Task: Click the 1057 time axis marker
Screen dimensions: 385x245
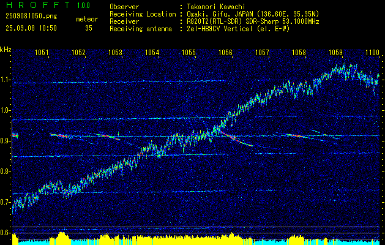Action: coord(262,52)
